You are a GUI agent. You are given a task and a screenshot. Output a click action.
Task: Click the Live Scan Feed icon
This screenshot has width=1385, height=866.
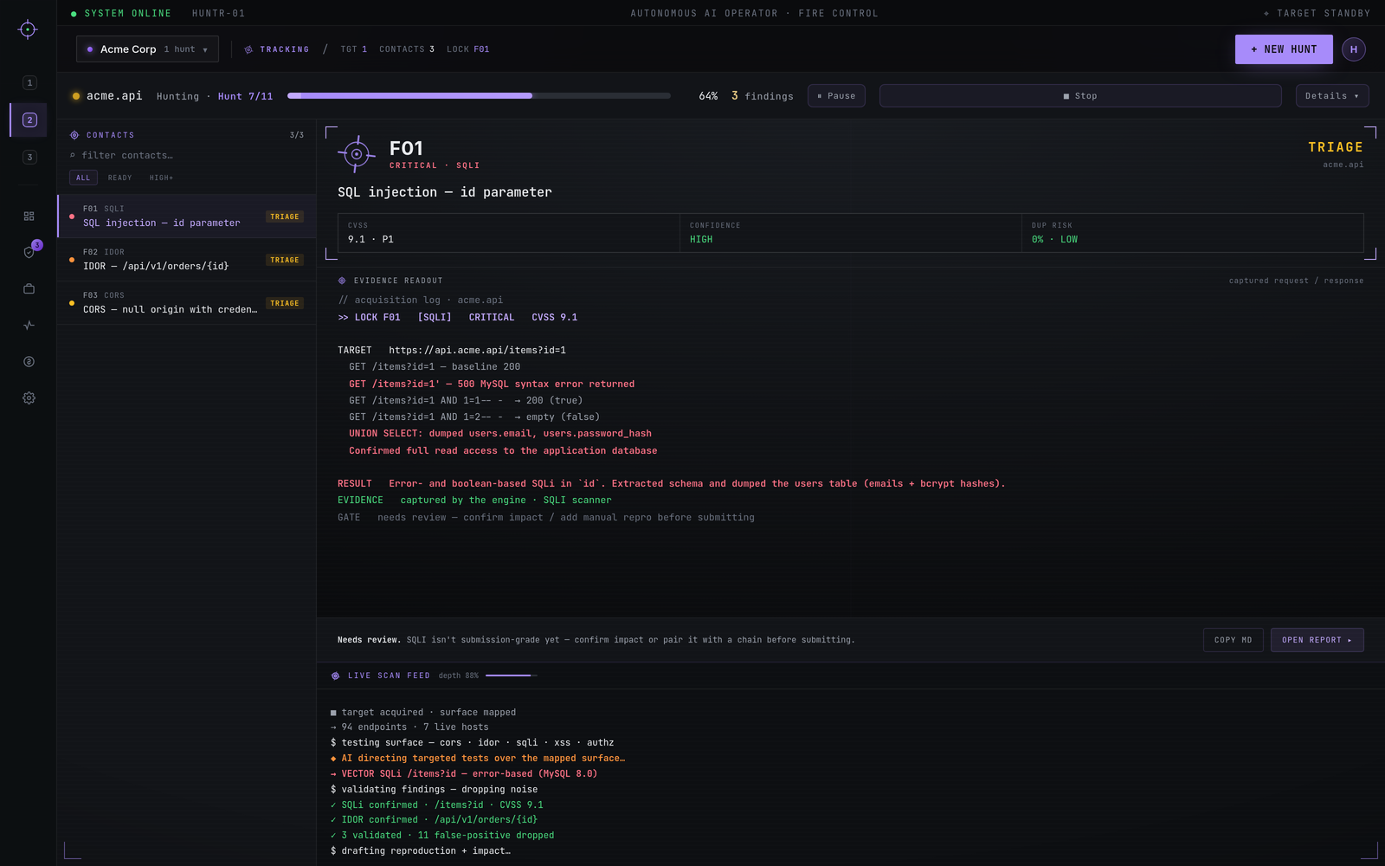click(336, 675)
